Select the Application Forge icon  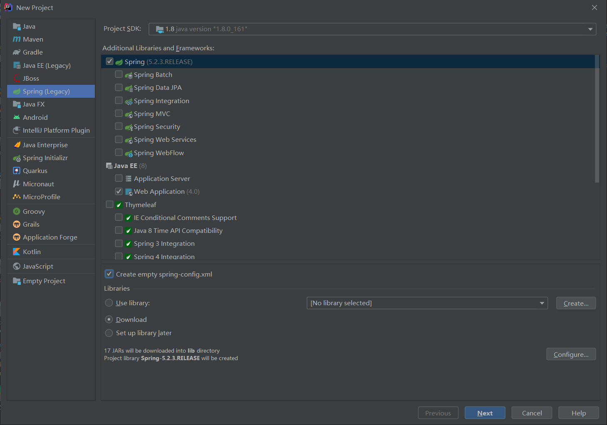coord(17,237)
